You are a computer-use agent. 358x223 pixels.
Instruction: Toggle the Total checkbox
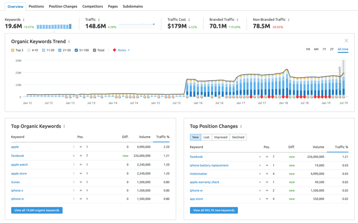pyautogui.click(x=95, y=50)
